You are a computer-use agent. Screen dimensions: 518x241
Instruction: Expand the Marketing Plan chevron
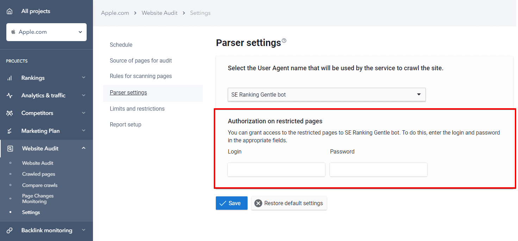click(83, 130)
